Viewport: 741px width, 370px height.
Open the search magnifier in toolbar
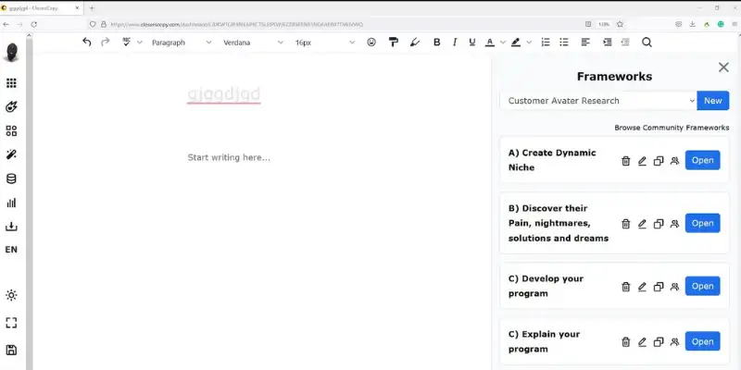tap(647, 42)
